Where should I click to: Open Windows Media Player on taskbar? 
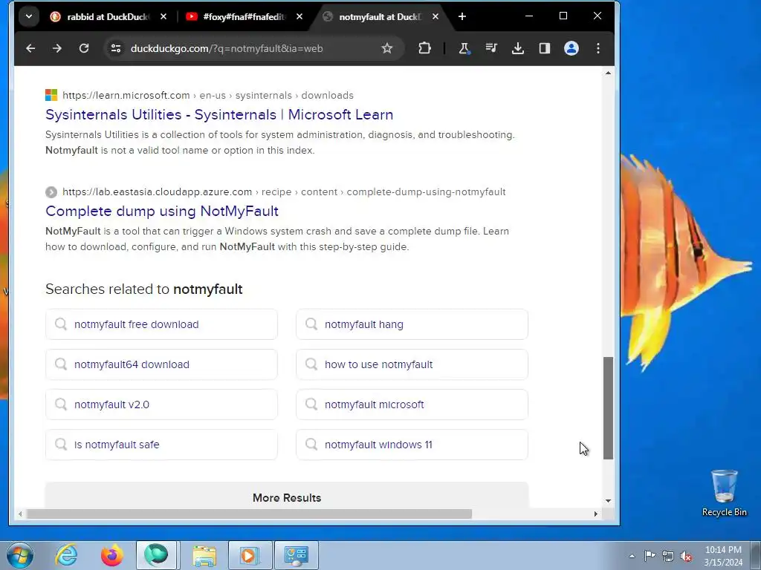pos(250,555)
